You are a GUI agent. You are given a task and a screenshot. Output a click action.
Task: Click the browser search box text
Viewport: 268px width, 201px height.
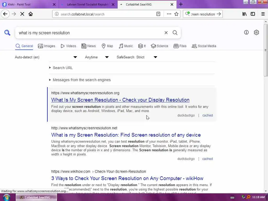click(203, 14)
